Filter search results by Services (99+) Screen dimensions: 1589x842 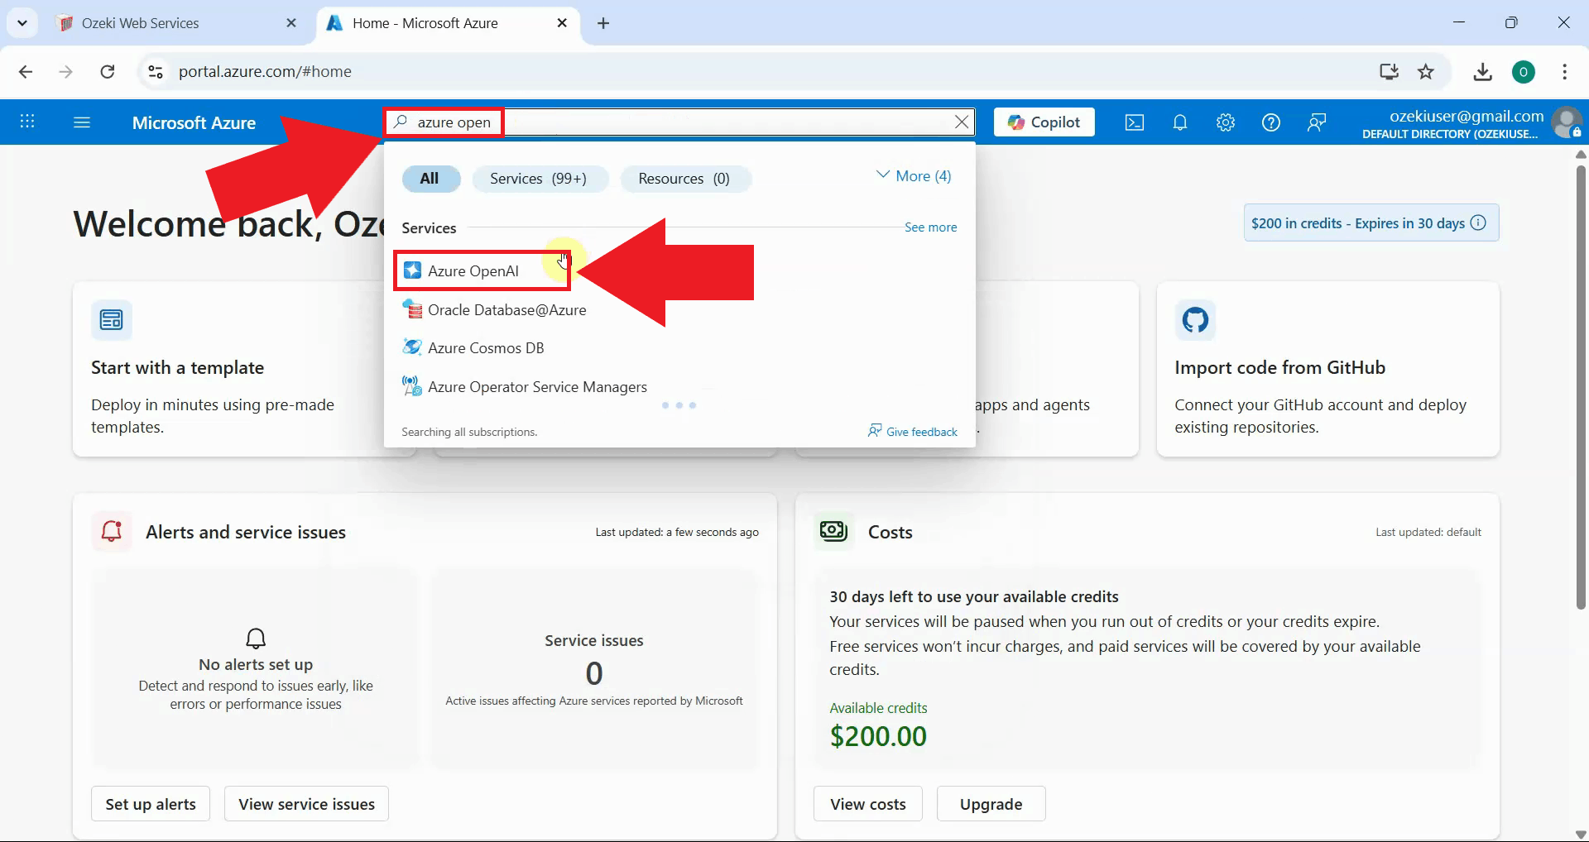540,179
